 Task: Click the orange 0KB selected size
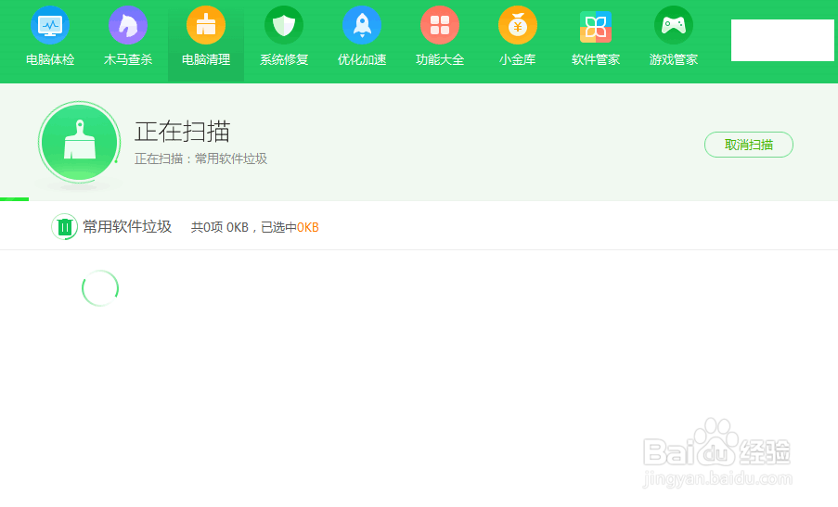click(x=308, y=227)
